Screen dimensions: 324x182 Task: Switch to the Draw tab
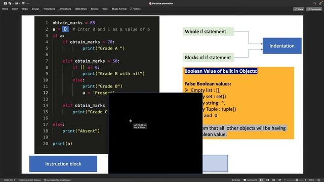click(25, 9)
